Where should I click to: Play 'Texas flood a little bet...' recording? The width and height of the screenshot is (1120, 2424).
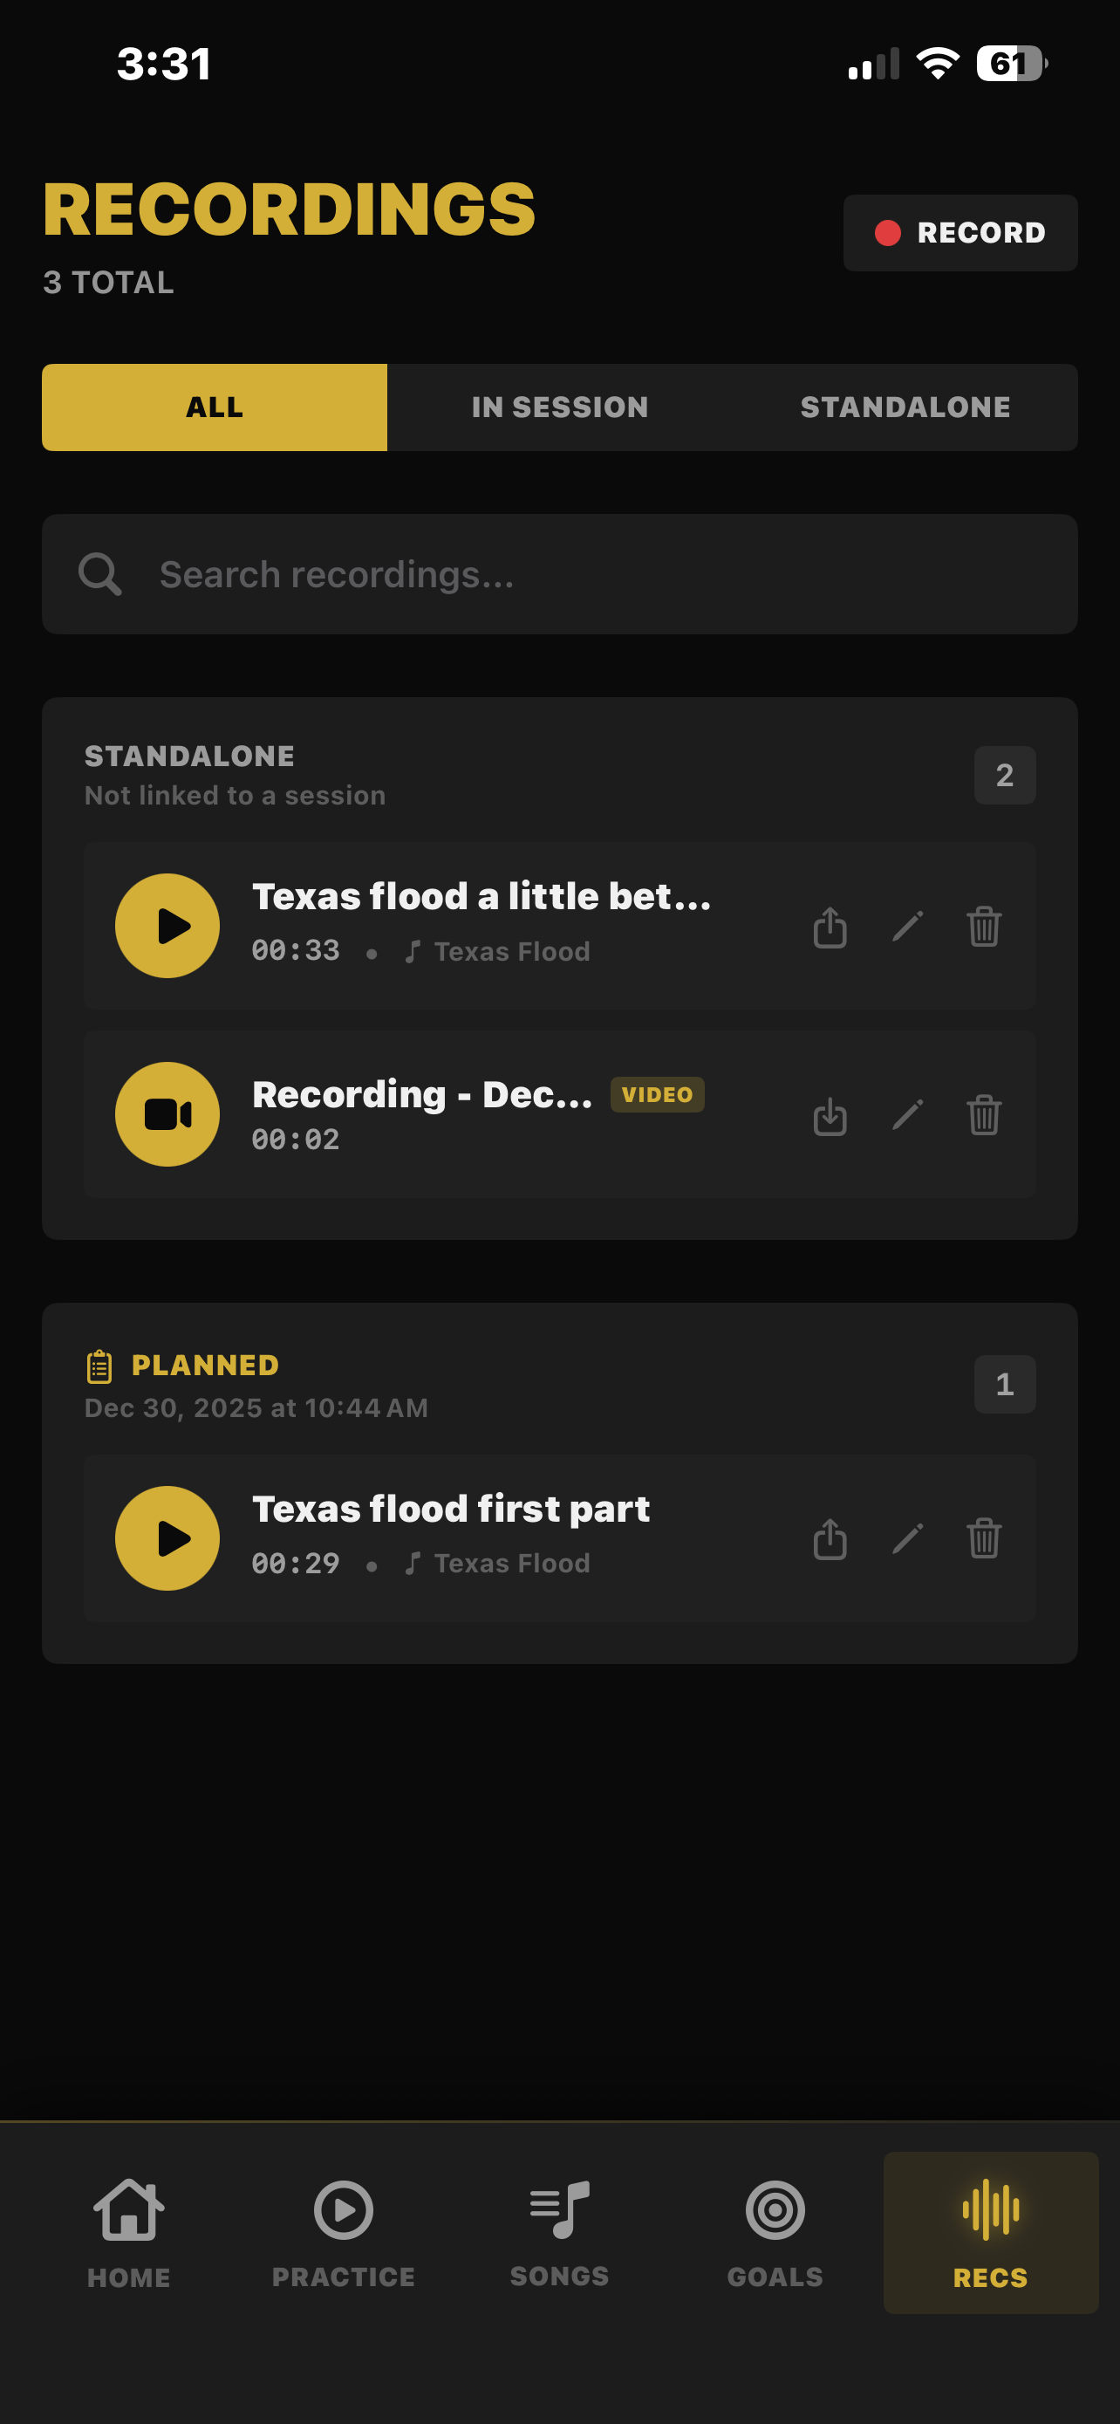(x=167, y=926)
